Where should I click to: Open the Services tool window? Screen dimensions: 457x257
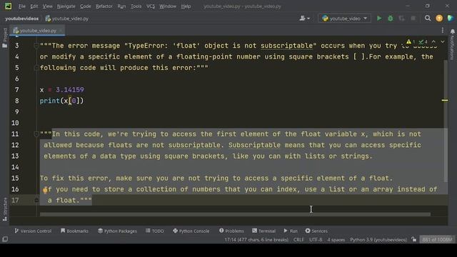[x=316, y=231]
